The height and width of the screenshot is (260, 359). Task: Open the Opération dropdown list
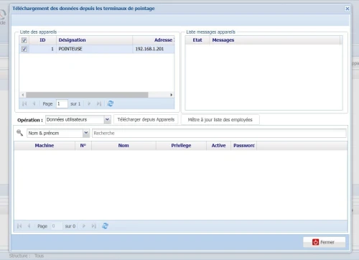[x=108, y=119]
